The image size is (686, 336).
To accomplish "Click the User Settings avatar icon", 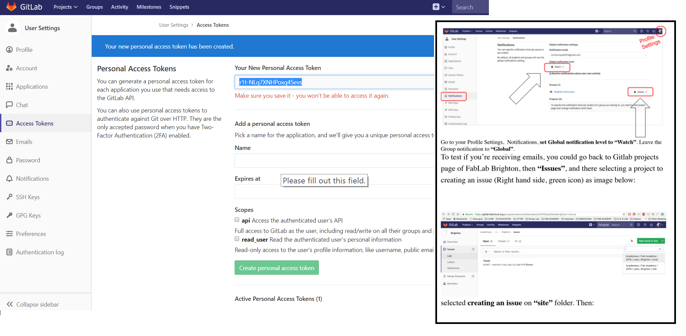I will [x=12, y=28].
